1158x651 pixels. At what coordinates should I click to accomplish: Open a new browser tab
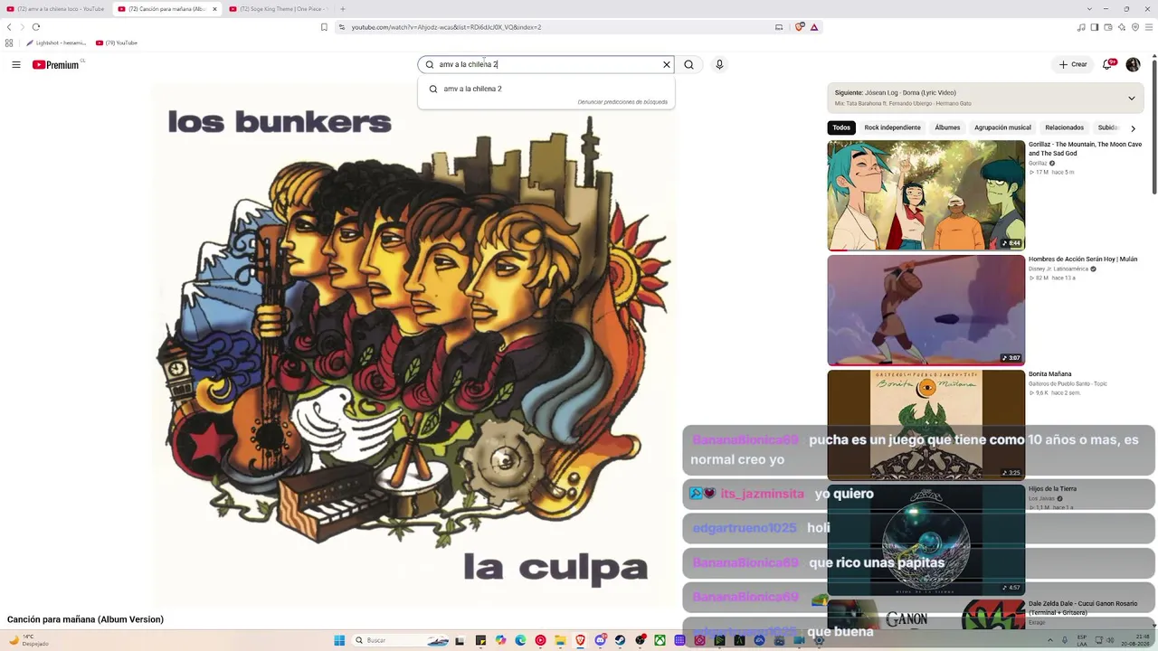coord(342,9)
